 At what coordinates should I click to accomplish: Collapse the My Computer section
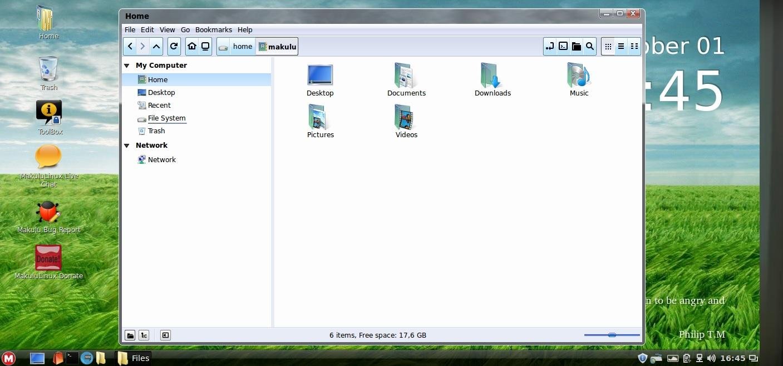pos(127,65)
